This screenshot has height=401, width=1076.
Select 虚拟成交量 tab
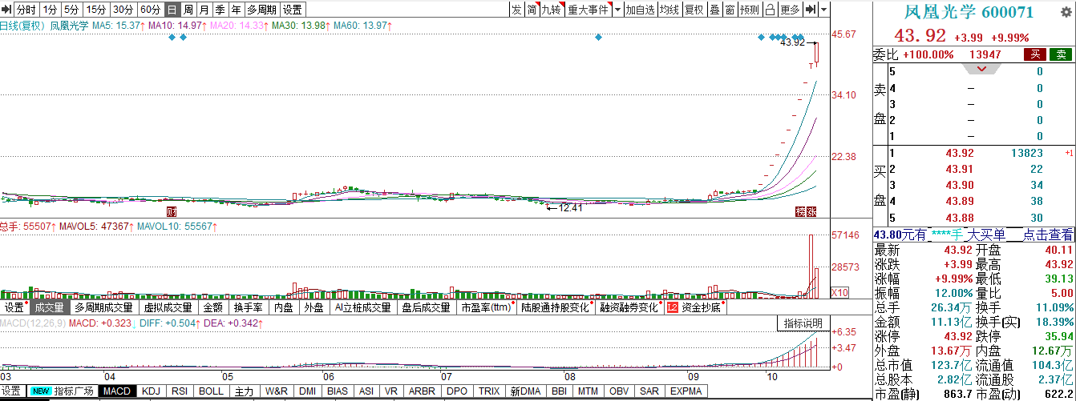[x=168, y=307]
